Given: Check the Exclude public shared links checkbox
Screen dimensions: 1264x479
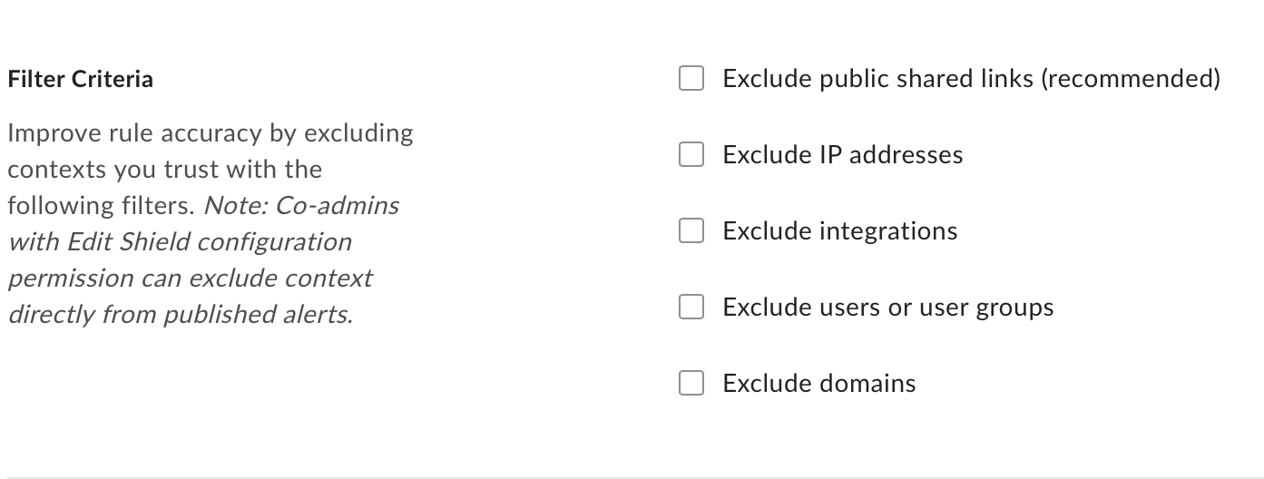Looking at the screenshot, I should pyautogui.click(x=691, y=79).
